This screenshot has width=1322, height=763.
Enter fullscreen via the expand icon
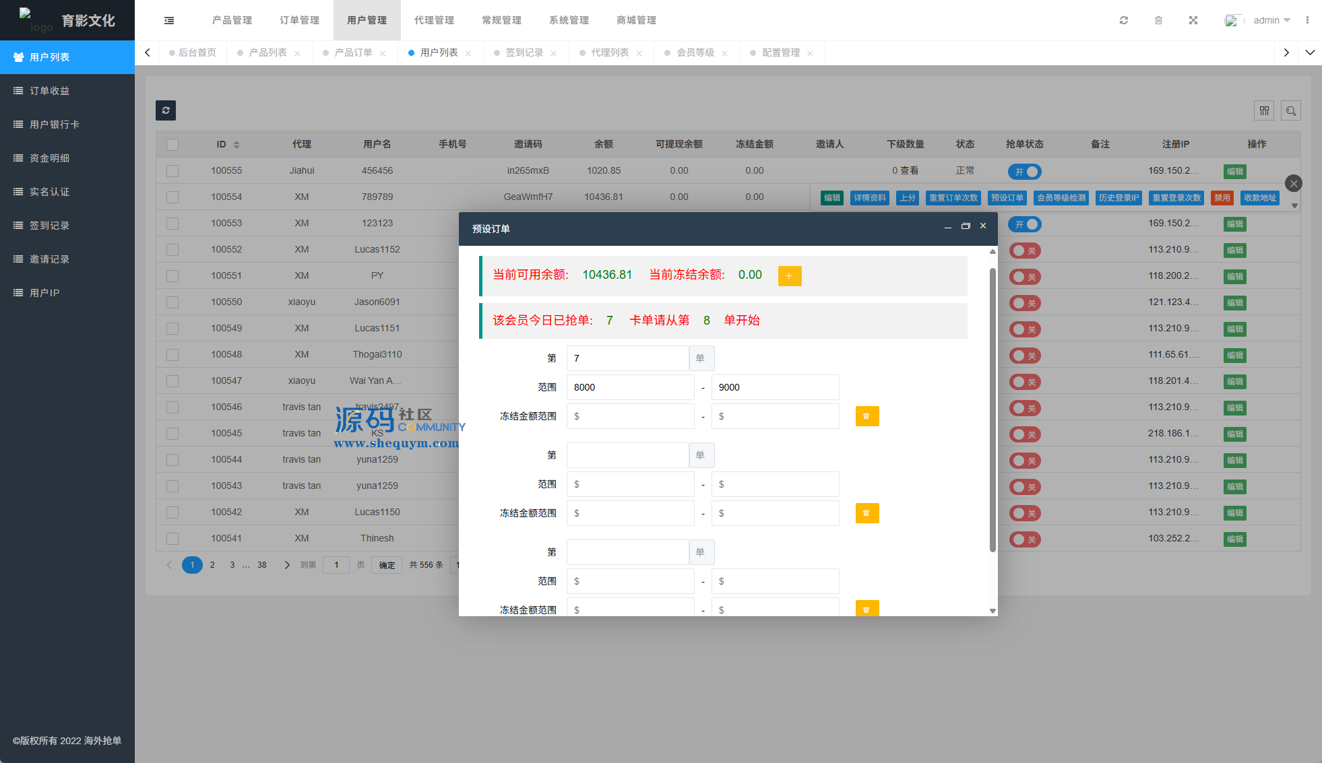(1193, 20)
